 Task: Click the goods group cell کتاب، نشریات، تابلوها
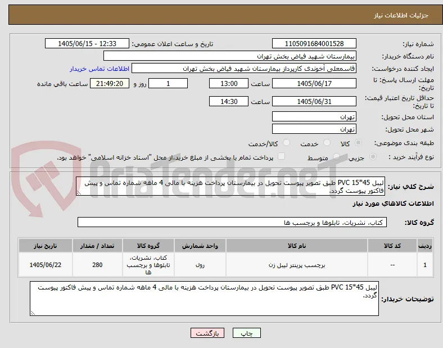coord(148,265)
